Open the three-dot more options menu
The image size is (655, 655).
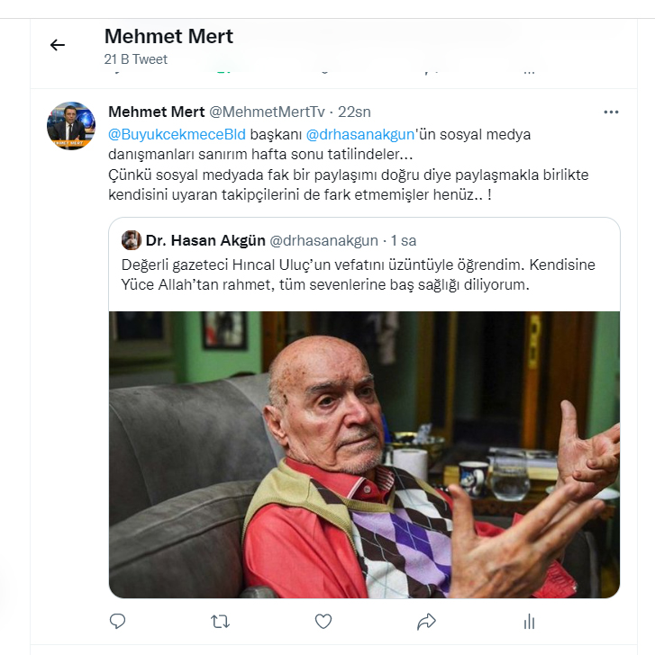[x=611, y=112]
